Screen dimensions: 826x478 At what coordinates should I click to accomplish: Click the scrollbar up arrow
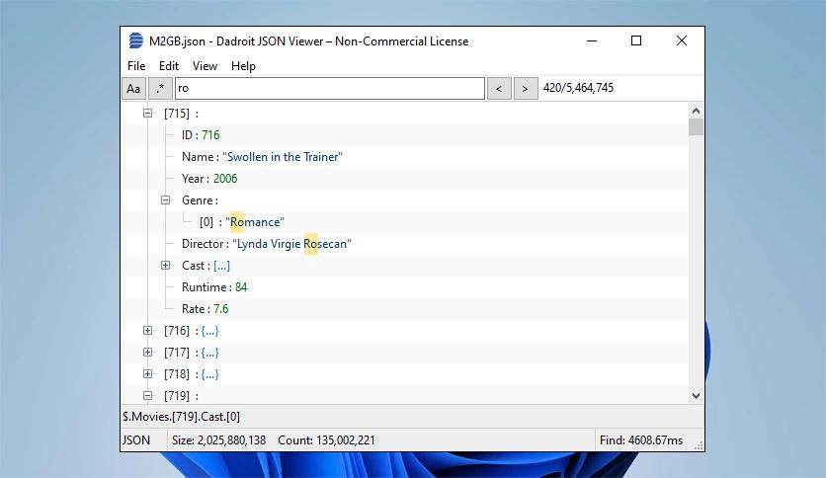click(696, 111)
